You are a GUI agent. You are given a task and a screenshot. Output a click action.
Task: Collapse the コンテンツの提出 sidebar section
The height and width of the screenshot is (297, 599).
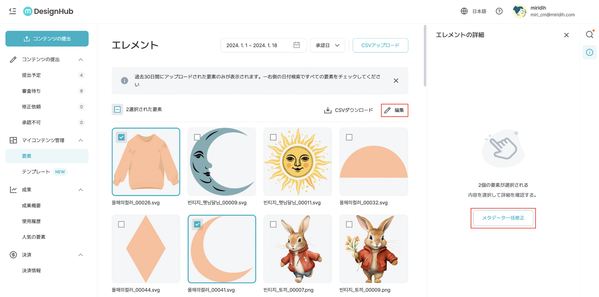pos(81,60)
